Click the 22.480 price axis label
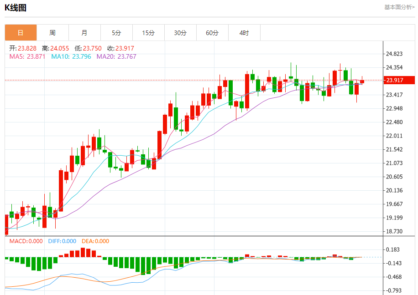 coord(394,122)
